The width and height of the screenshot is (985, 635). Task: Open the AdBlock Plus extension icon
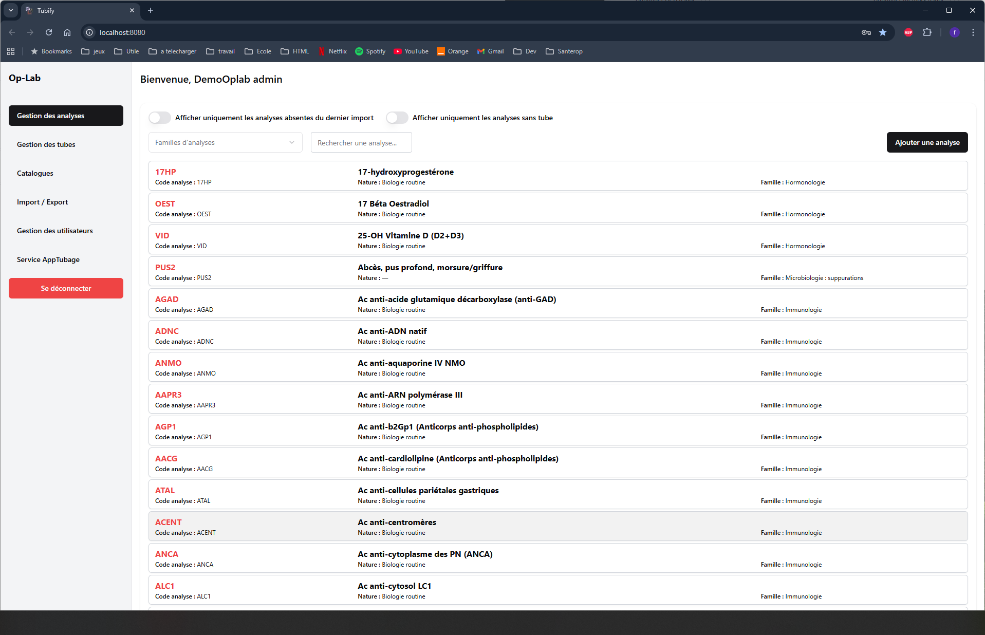click(908, 32)
